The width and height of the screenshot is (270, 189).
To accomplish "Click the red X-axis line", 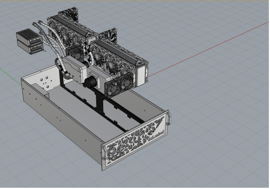I will pyautogui.click(x=208, y=49).
